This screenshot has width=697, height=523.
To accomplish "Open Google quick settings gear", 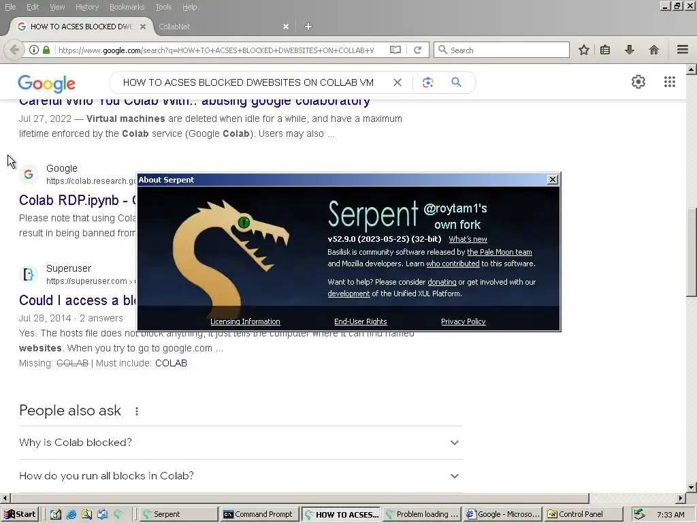I will pyautogui.click(x=638, y=82).
